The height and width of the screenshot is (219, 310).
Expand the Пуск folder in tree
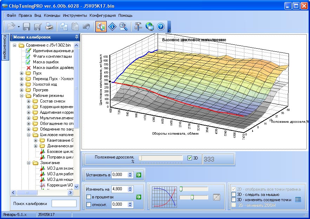[22, 73]
